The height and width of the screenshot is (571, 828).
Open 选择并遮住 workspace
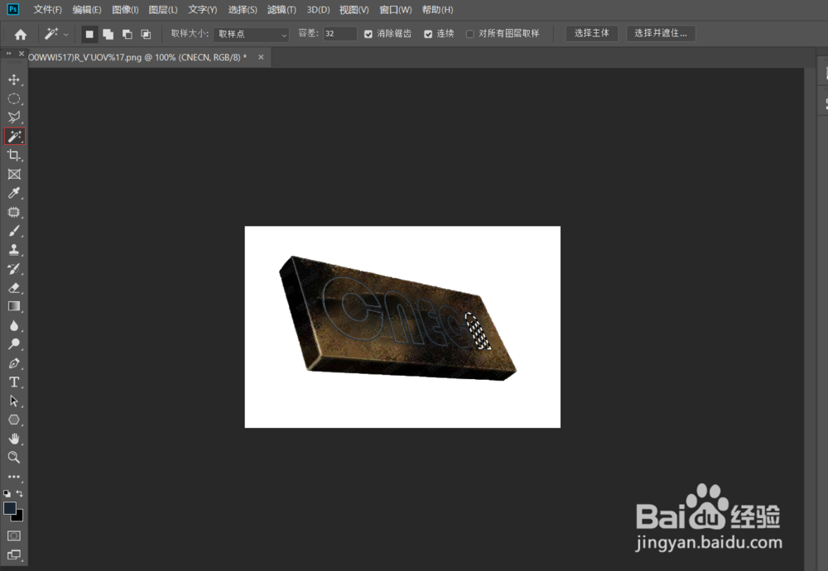coord(661,33)
